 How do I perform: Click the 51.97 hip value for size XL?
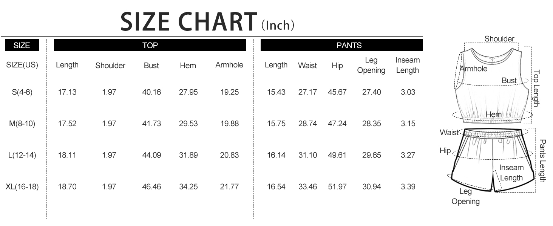click(x=337, y=186)
